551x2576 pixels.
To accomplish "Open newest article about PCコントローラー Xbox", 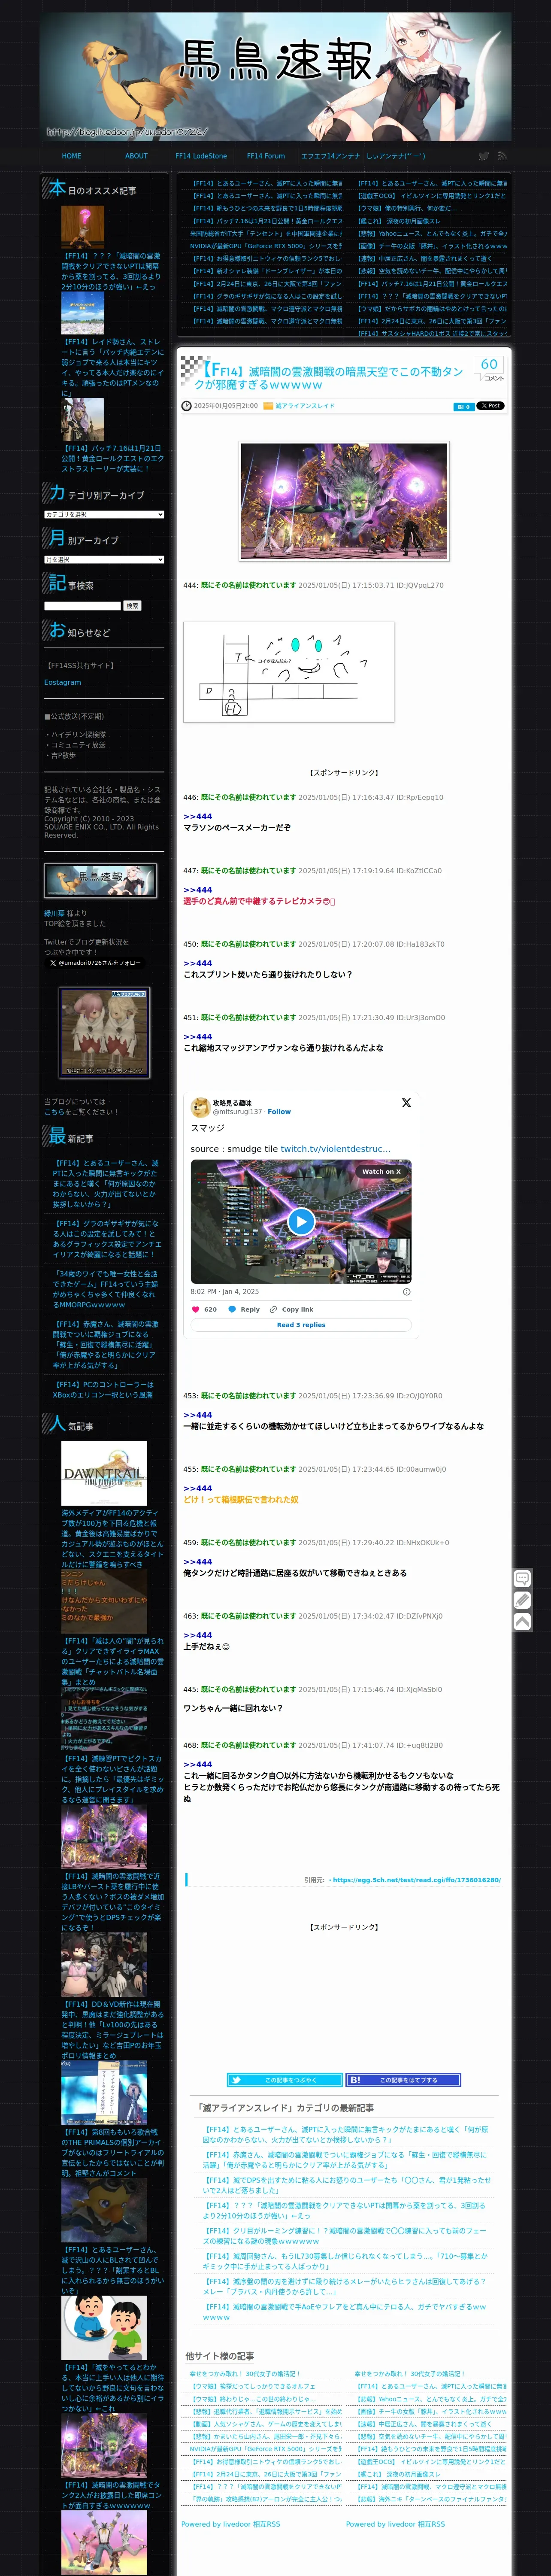I will (x=104, y=1390).
